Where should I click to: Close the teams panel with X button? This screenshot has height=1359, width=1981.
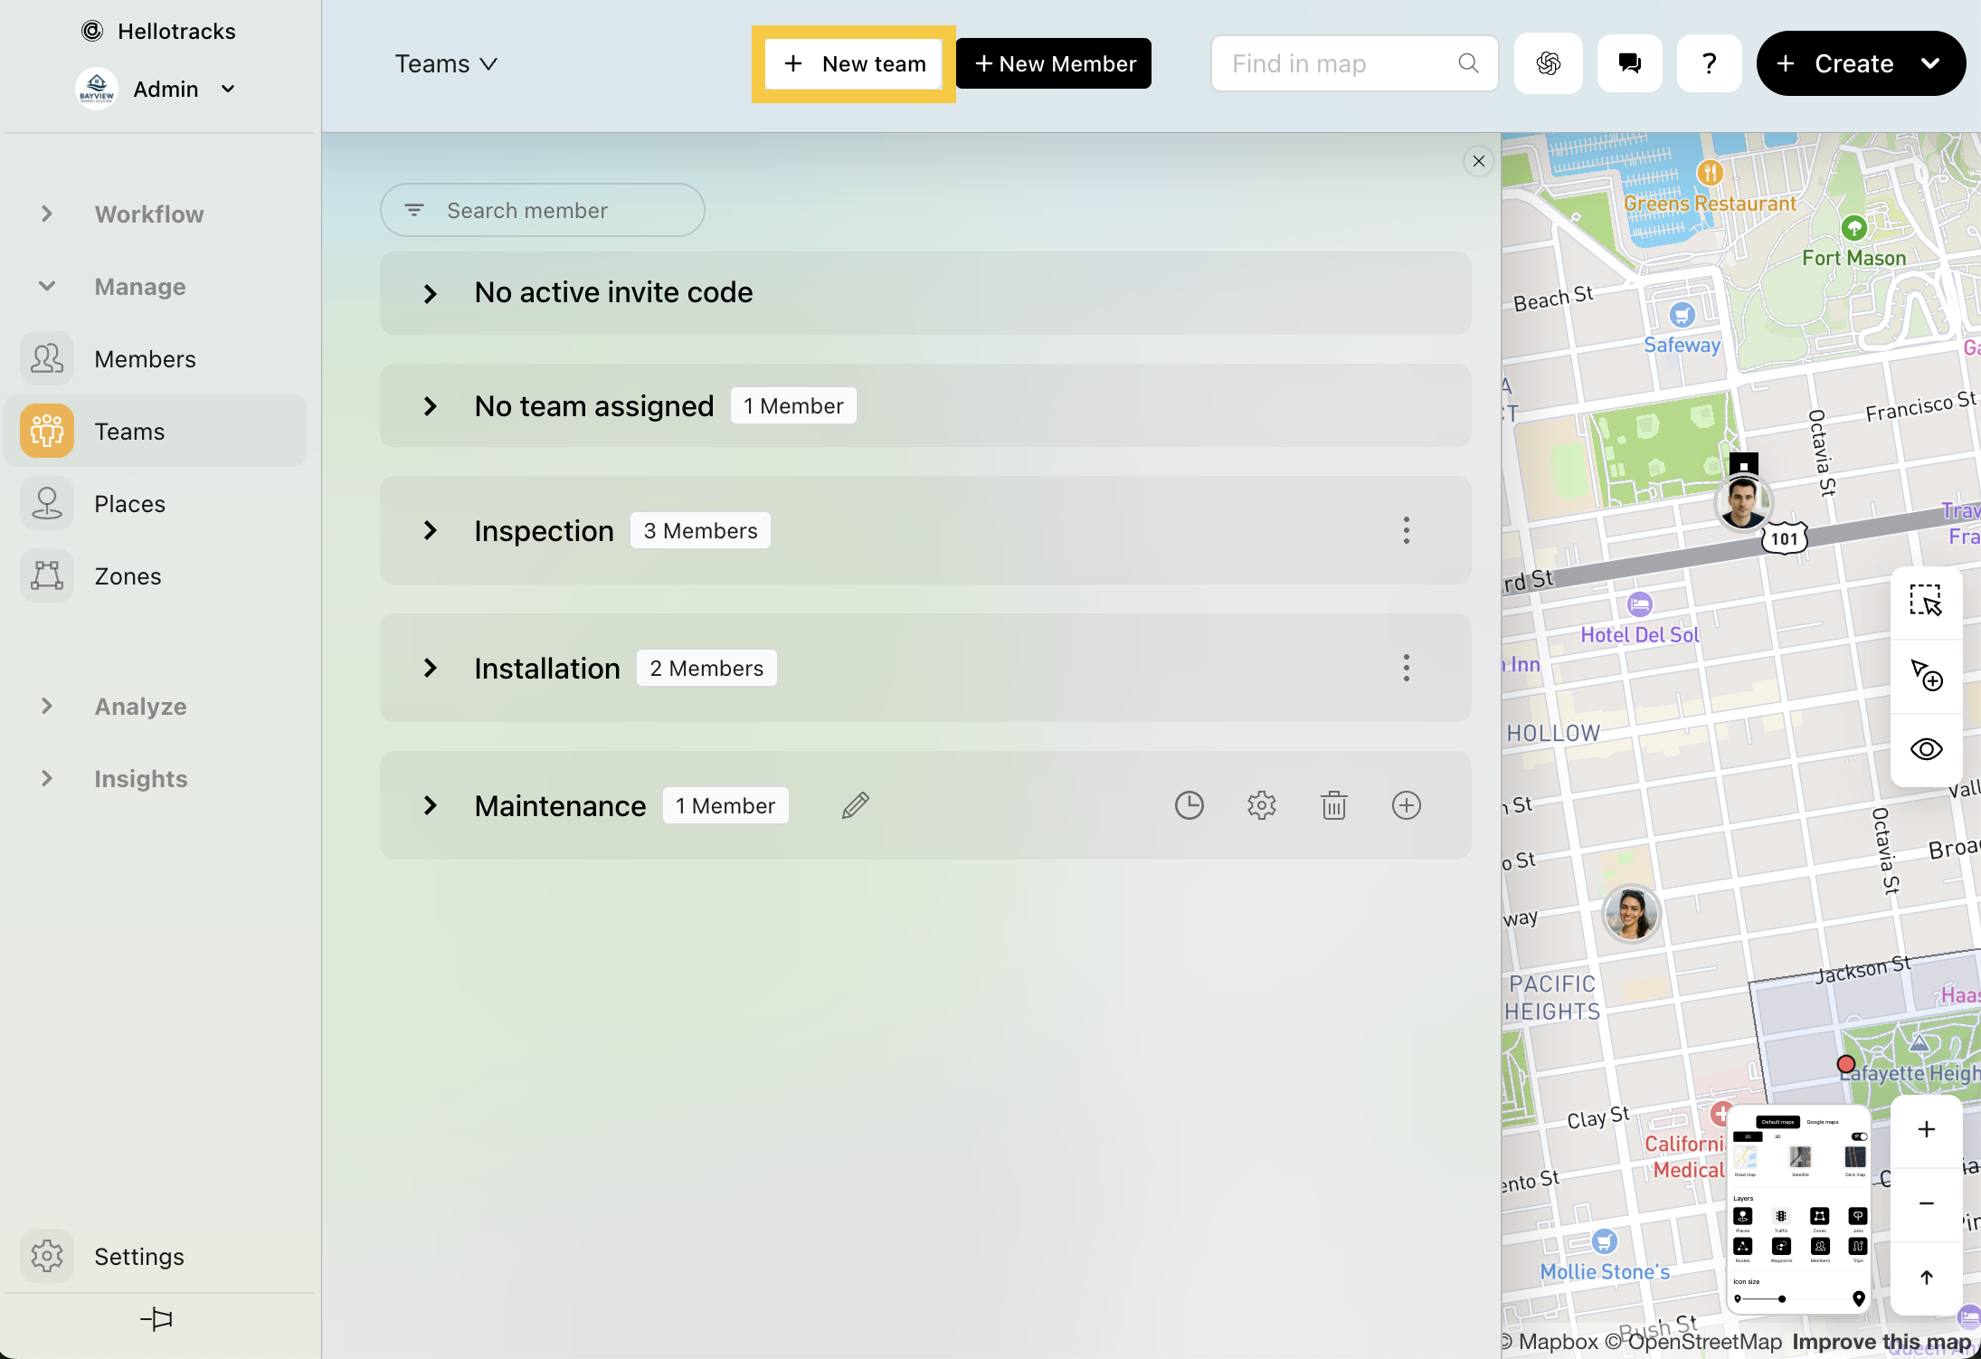click(1478, 161)
